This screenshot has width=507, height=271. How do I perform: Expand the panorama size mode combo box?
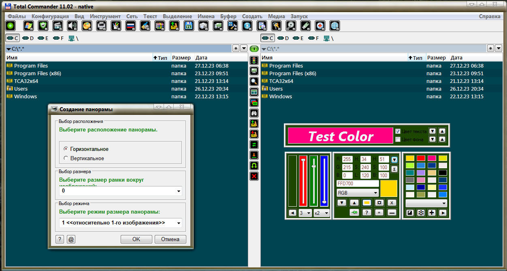[x=121, y=223]
